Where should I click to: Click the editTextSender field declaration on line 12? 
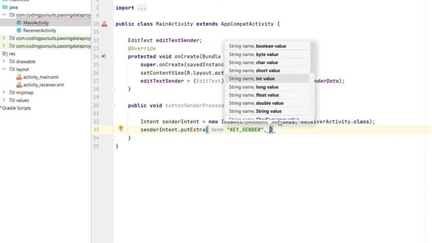click(179, 40)
